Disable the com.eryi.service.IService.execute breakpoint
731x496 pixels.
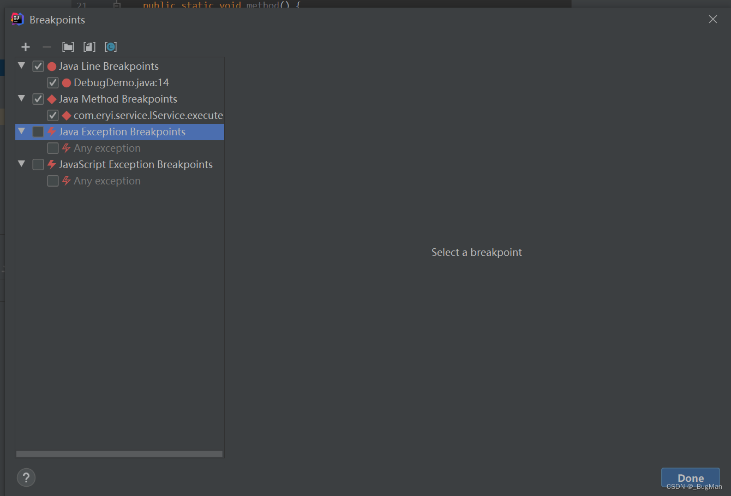tap(53, 115)
